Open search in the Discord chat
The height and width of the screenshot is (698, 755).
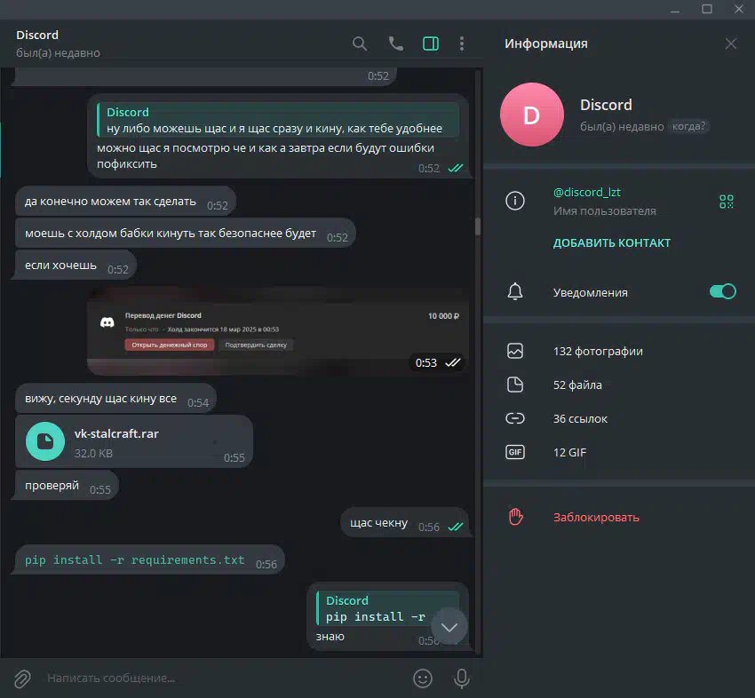point(360,44)
